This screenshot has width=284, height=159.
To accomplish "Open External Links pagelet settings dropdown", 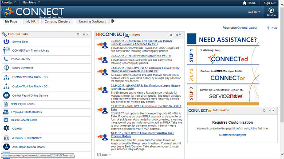I will point(86,34).
